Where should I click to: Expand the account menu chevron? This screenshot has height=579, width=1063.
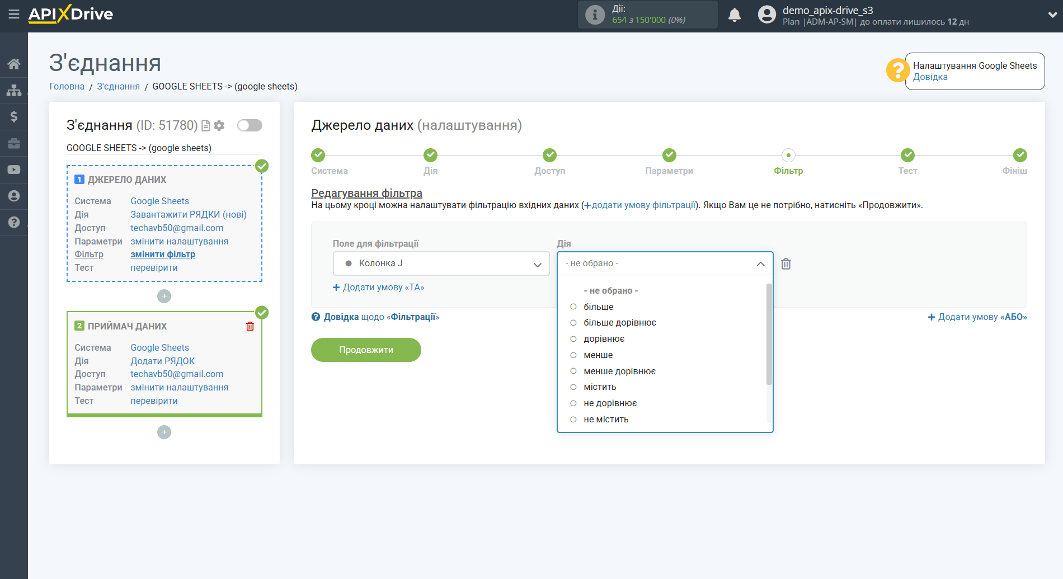1052,15
